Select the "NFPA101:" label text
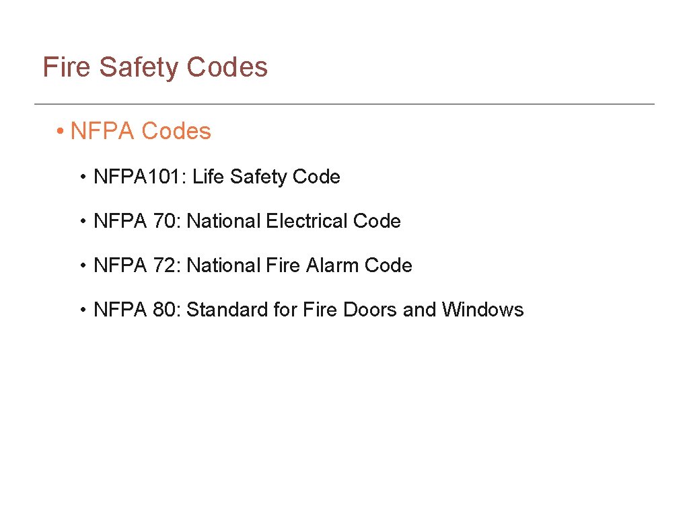Screen dimensions: 689x516 coord(140,177)
